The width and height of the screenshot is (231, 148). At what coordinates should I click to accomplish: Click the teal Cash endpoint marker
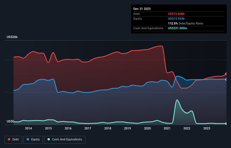click(226, 124)
